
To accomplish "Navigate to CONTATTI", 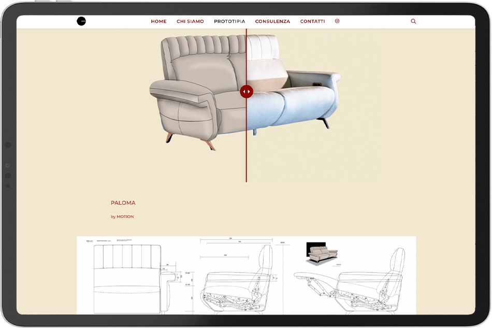I will tap(312, 21).
